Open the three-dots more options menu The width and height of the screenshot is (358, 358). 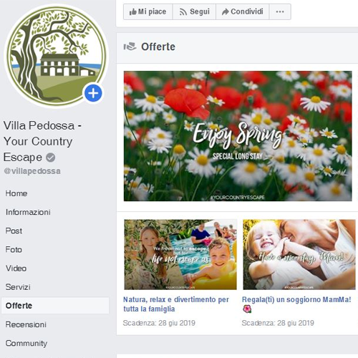280,11
